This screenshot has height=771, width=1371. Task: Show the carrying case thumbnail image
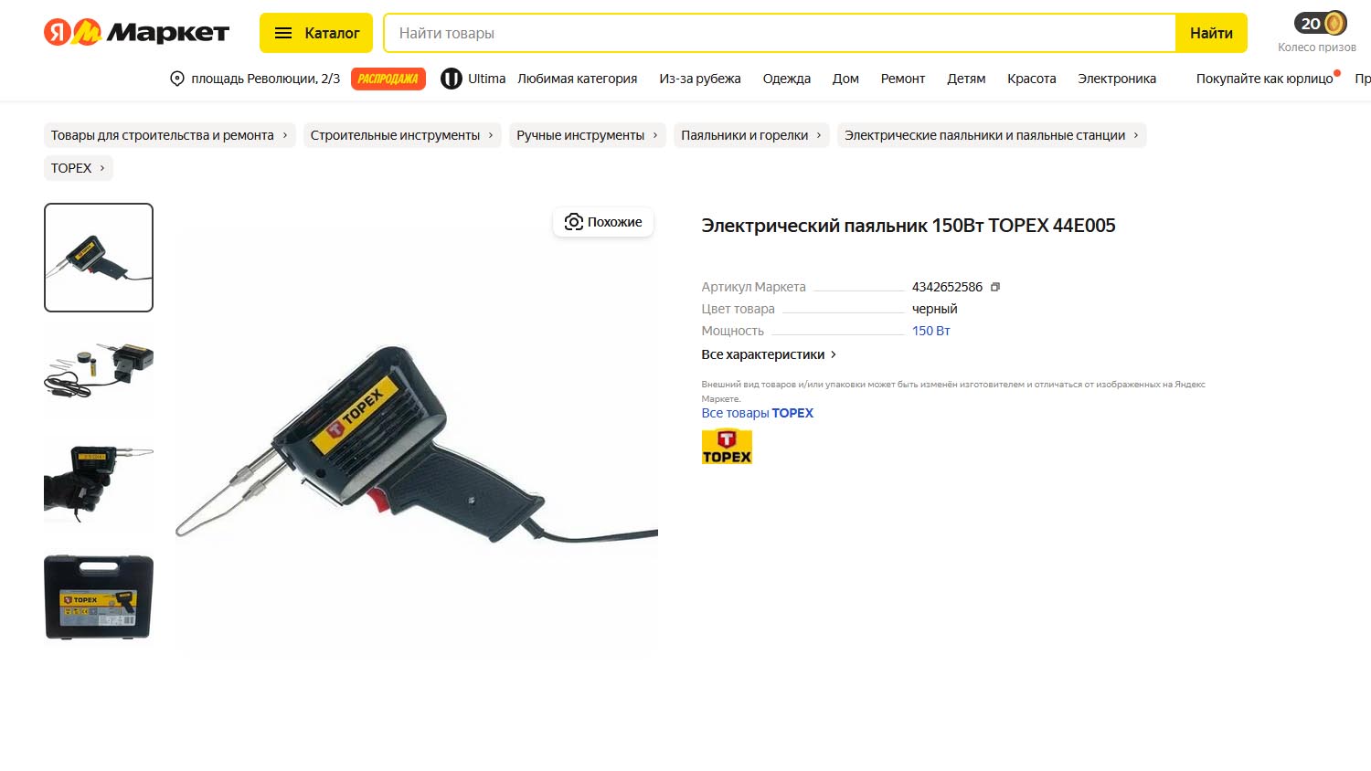(99, 597)
